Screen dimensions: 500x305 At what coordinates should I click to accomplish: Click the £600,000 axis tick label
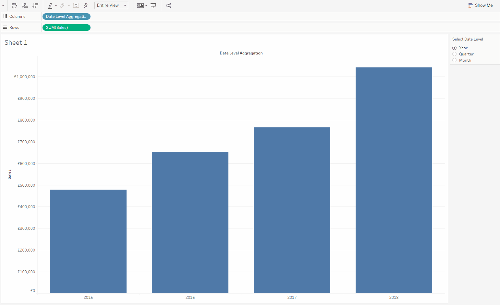26,164
